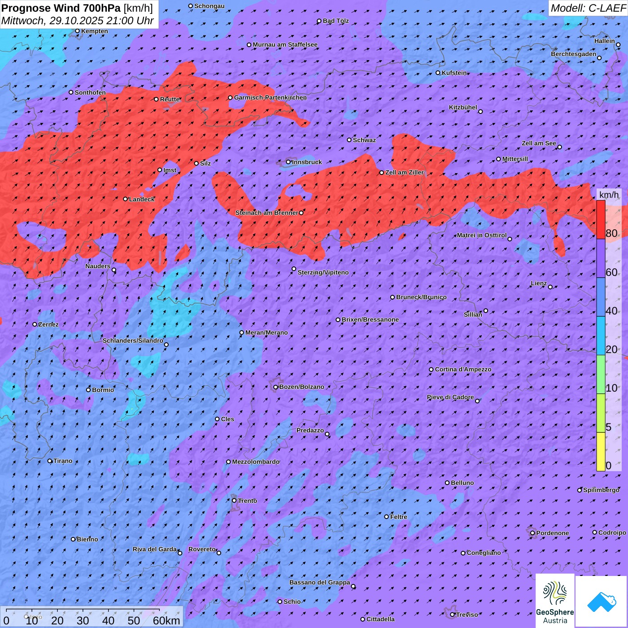Click the Trento city marker
The width and height of the screenshot is (628, 628).
pos(234,501)
